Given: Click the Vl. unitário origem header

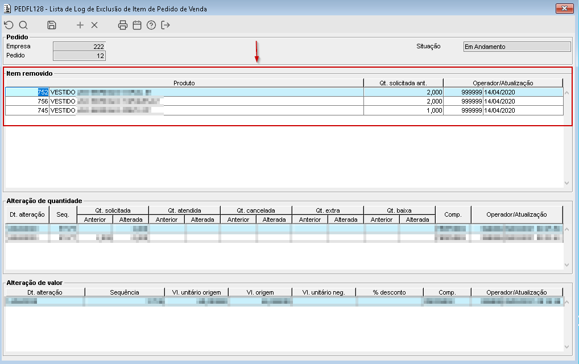Looking at the screenshot, I should click(196, 292).
